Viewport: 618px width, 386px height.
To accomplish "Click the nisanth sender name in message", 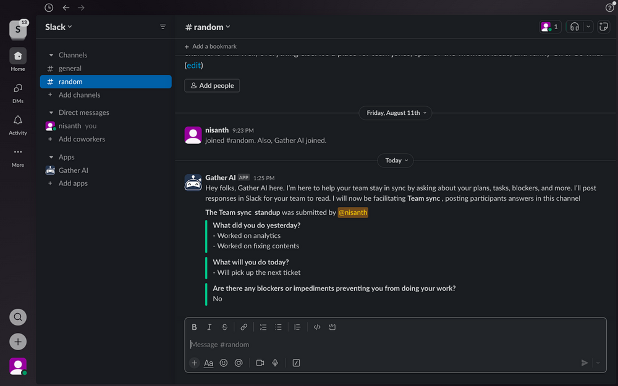I will click(x=217, y=130).
